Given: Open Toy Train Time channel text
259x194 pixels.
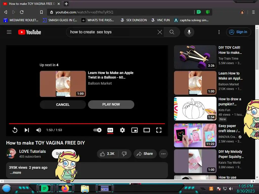Looking at the screenshot, I should click(x=228, y=58).
